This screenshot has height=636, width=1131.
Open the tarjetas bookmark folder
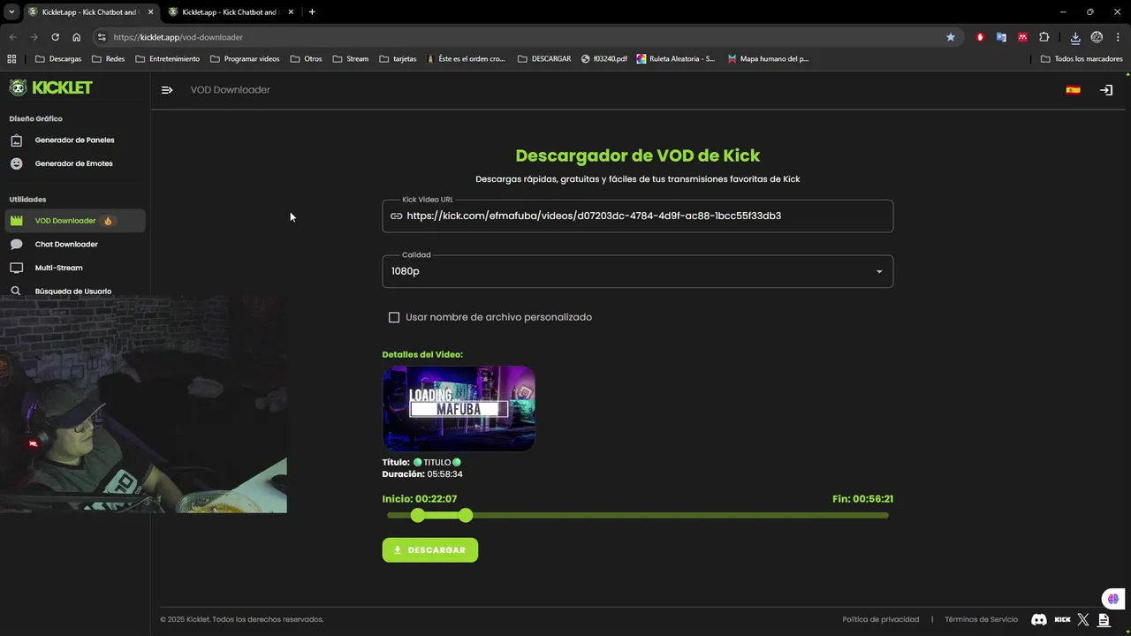click(398, 59)
